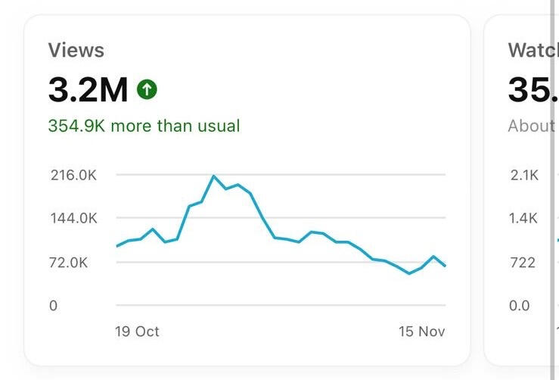The height and width of the screenshot is (380, 559).
Task: Click the "354.9K more than usual" text
Action: tap(144, 126)
